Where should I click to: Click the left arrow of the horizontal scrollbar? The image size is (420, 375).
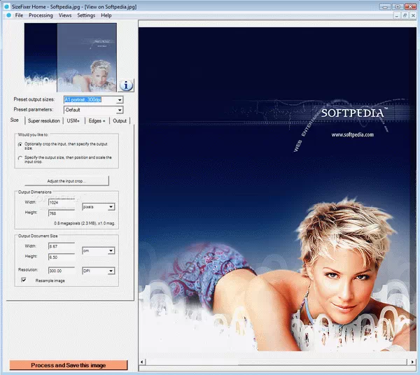pos(143,362)
